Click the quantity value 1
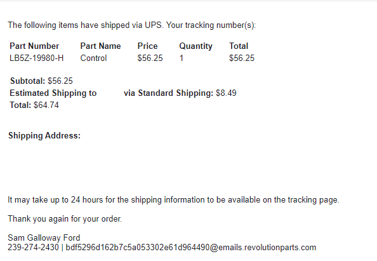The width and height of the screenshot is (377, 261). pyautogui.click(x=182, y=58)
